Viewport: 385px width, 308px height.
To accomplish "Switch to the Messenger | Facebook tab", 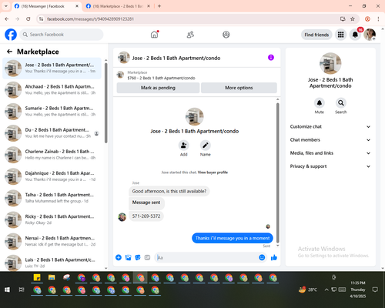I will [47, 6].
